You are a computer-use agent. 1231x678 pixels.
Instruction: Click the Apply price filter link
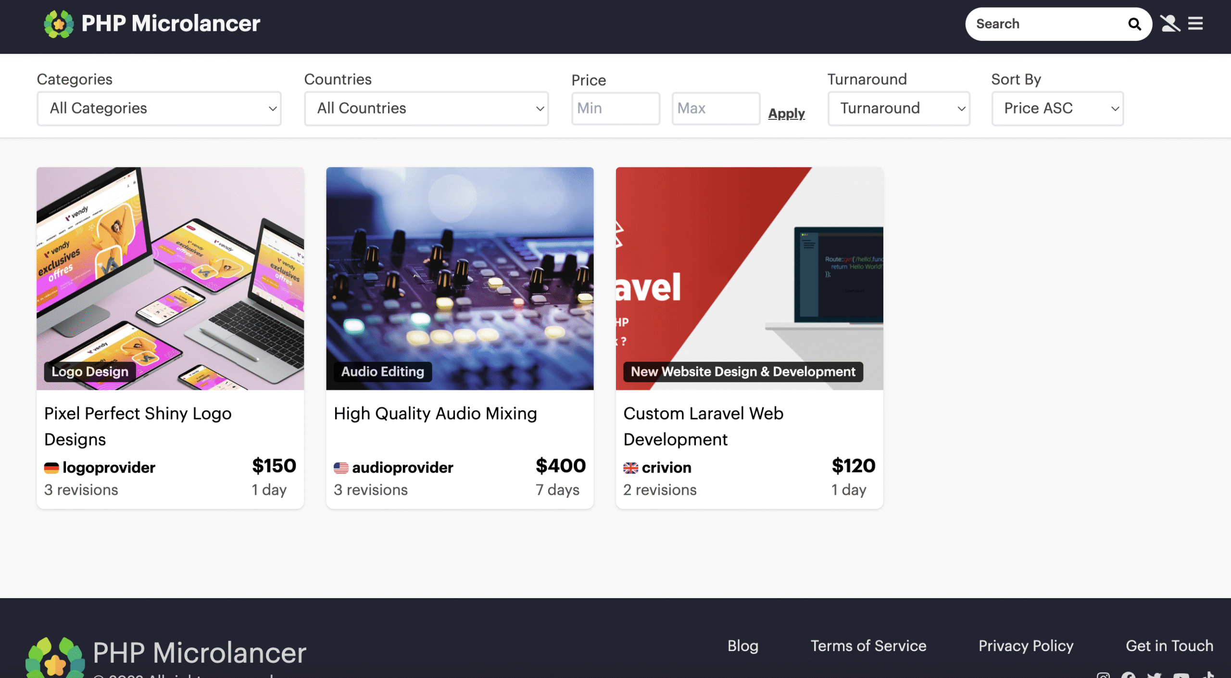786,114
